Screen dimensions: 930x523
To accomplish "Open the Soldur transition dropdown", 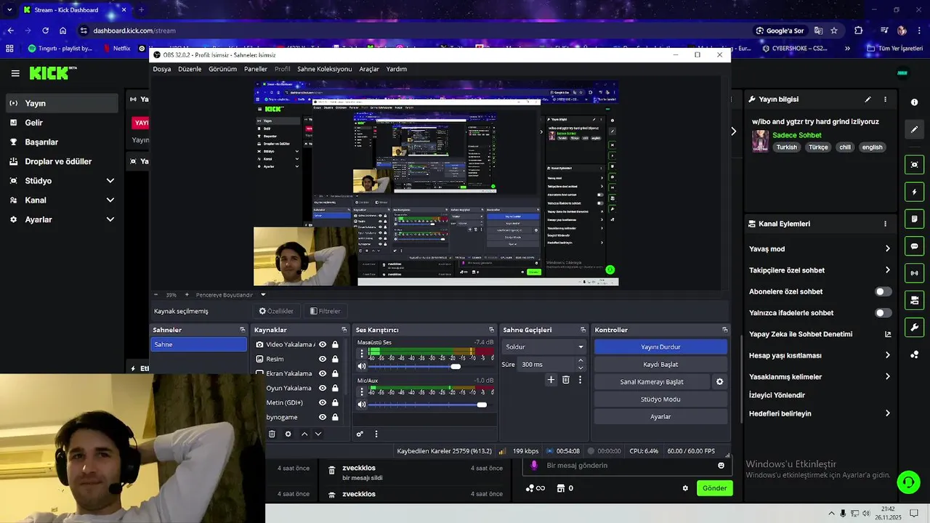I will tap(544, 347).
